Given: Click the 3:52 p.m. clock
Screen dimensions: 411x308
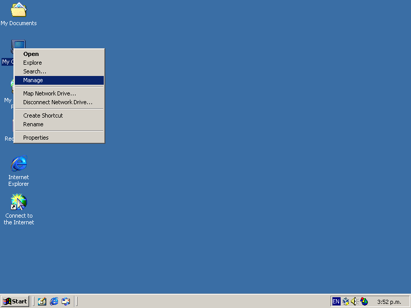Looking at the screenshot, I should [389, 302].
